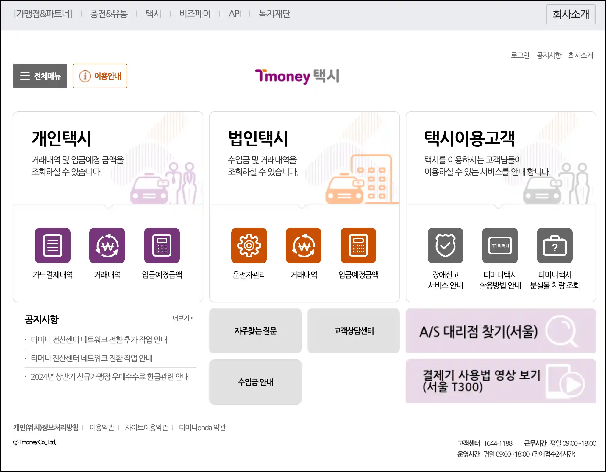Click the 공지사항 link near login
The width and height of the screenshot is (606, 472).
coord(549,55)
